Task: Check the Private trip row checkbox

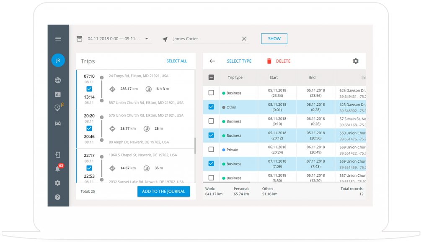Action: pyautogui.click(x=211, y=150)
